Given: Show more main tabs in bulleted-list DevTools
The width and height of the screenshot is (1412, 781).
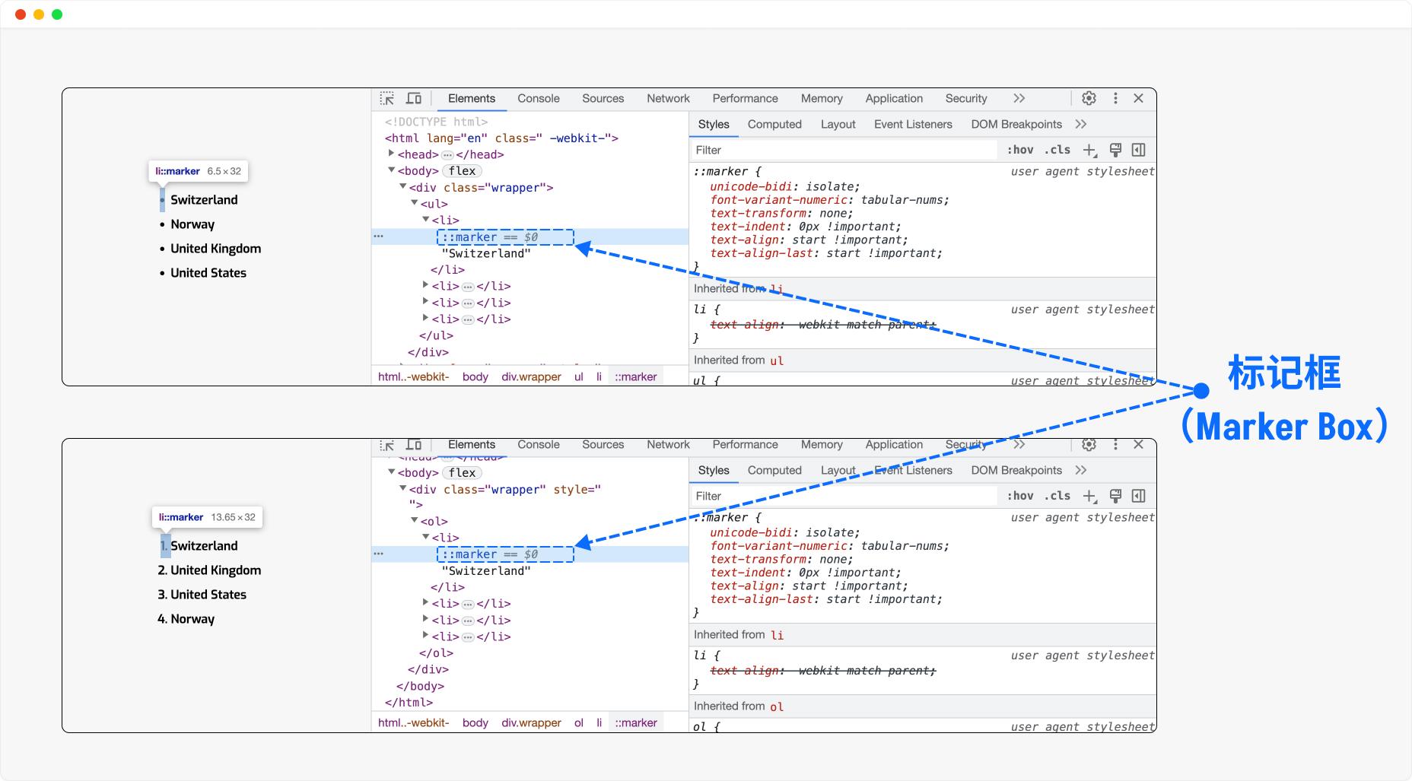Looking at the screenshot, I should [x=1019, y=98].
